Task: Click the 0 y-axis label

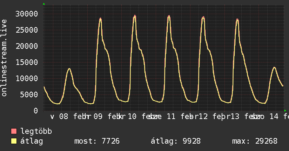Action: 36,111
